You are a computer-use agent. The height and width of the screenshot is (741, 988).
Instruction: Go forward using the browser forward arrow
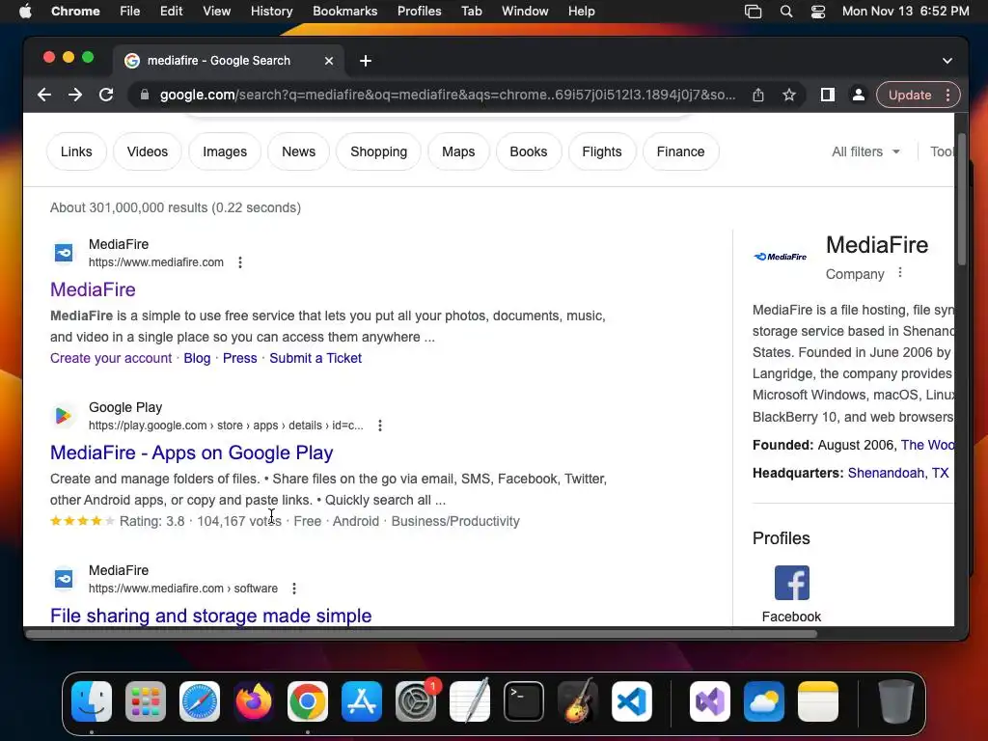point(75,96)
